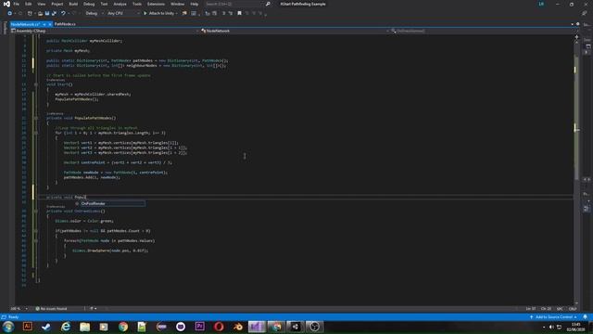Image resolution: width=593 pixels, height=334 pixels.
Task: Click the Navigate Backward toolbar icon
Action: (10, 13)
